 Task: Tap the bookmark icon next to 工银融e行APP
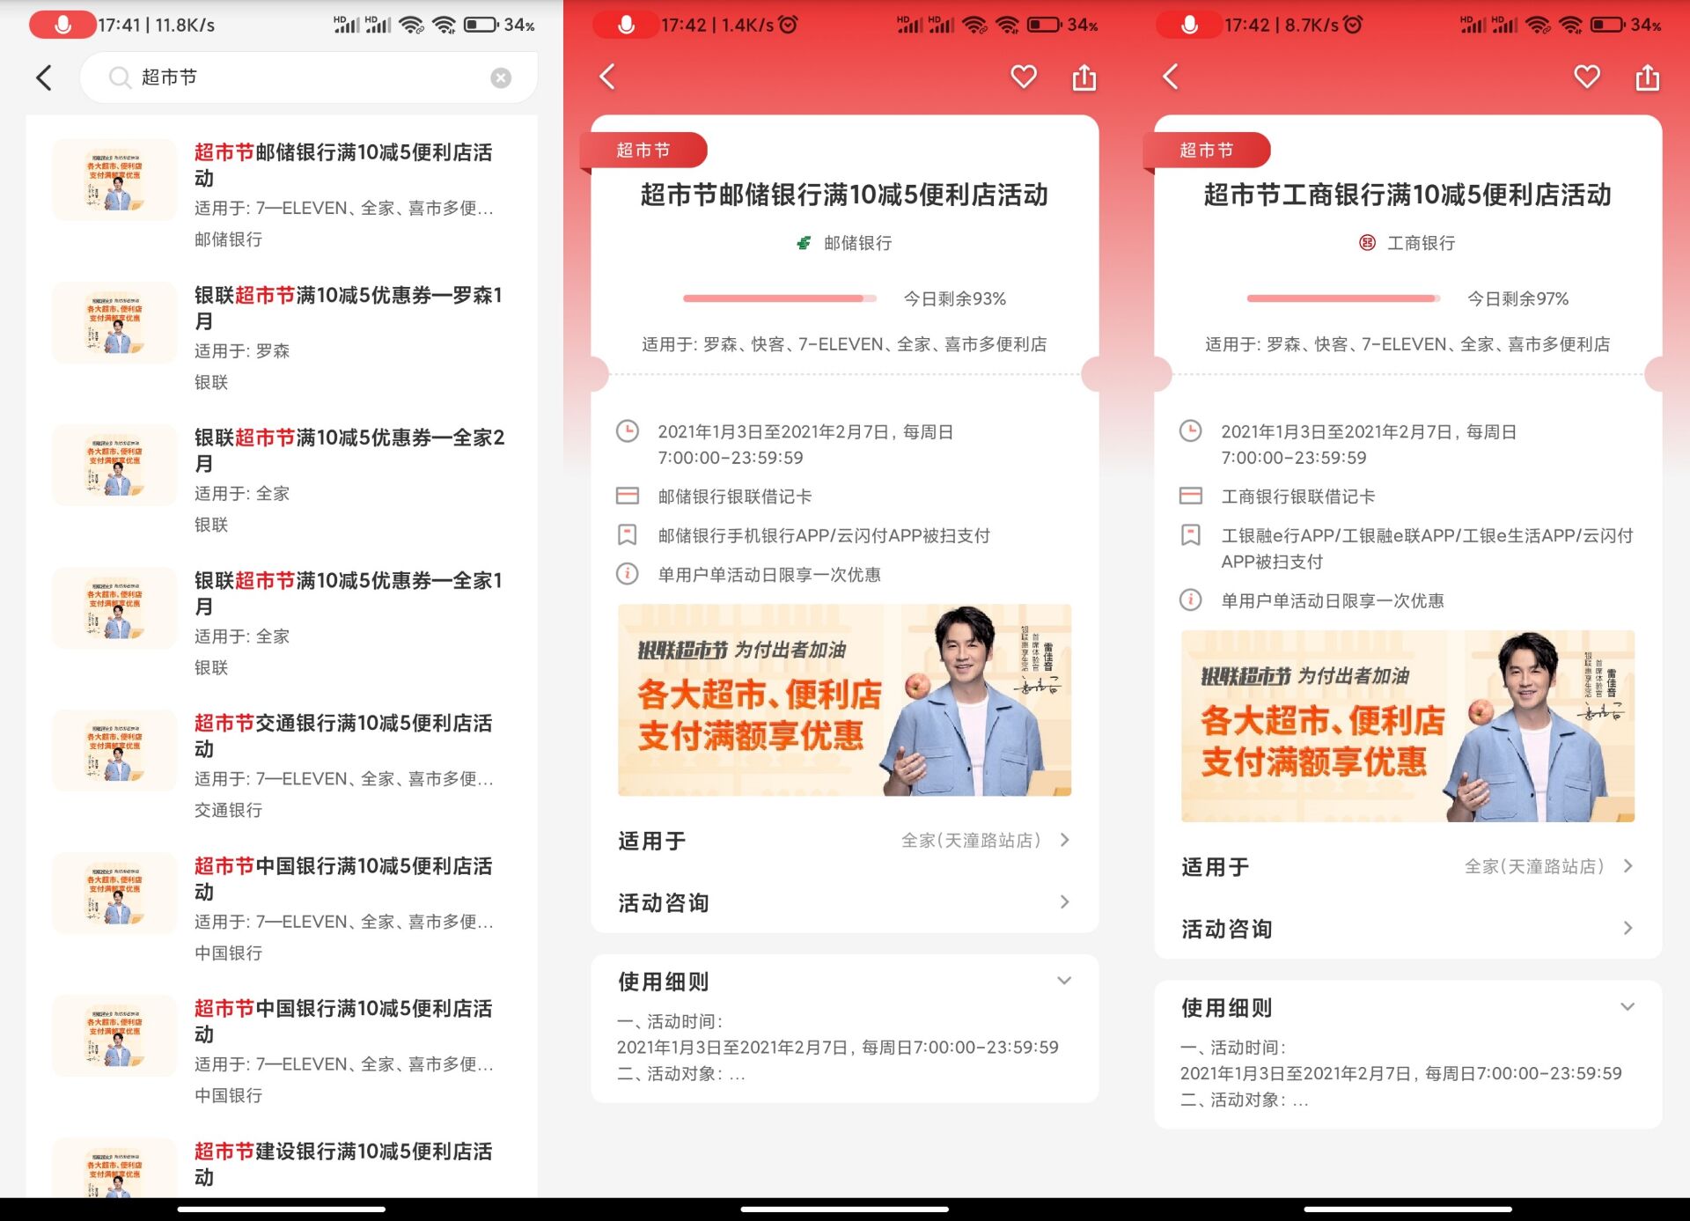1191,535
